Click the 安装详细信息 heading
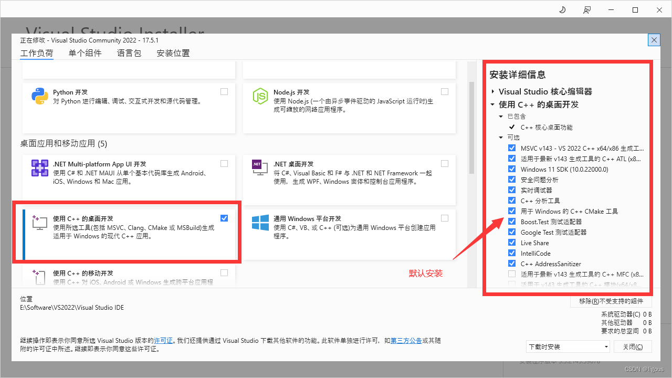 coord(518,75)
